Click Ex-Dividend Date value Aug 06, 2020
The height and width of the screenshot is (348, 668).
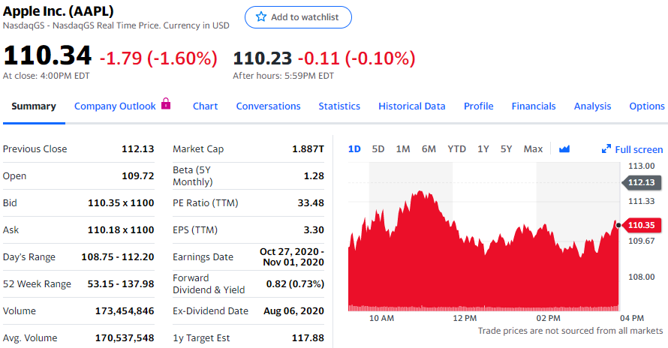(293, 310)
